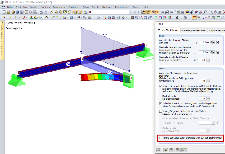Toggle 'Teilung für gerade Stäbe ... Beton' checkbox

[x=160, y=86]
